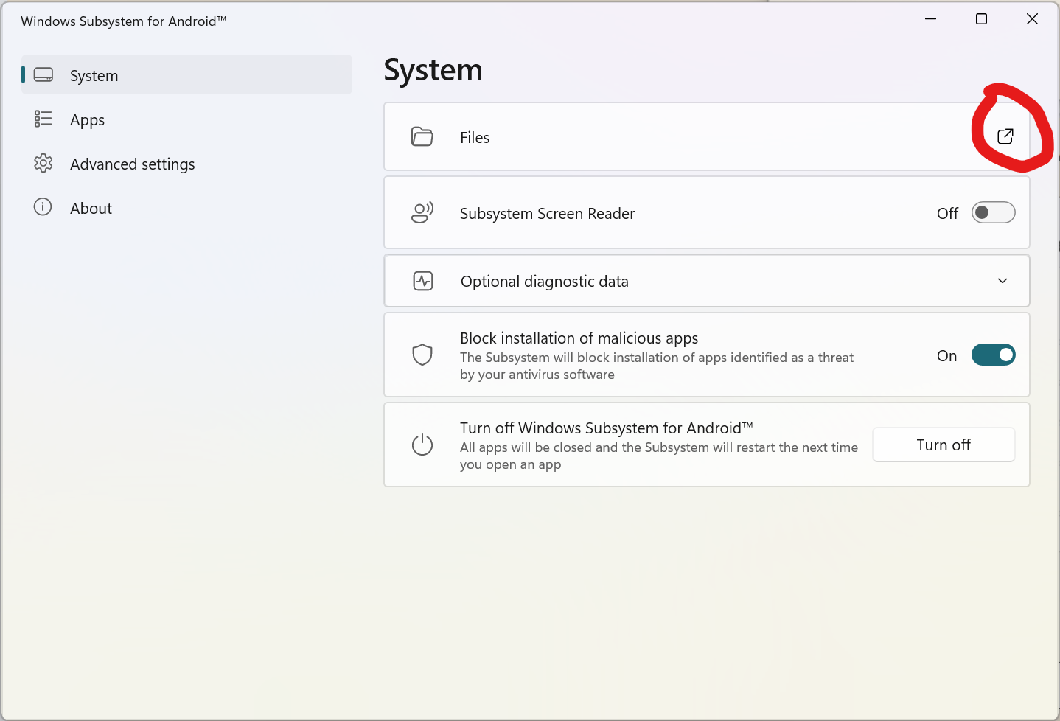Click the Subsystem Screen Reader label
This screenshot has height=721, width=1060.
pyautogui.click(x=547, y=214)
